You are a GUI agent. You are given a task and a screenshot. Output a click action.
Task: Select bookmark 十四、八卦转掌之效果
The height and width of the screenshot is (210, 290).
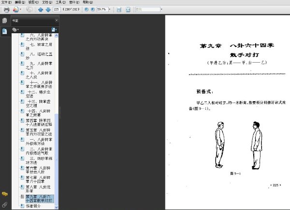(x=38, y=113)
